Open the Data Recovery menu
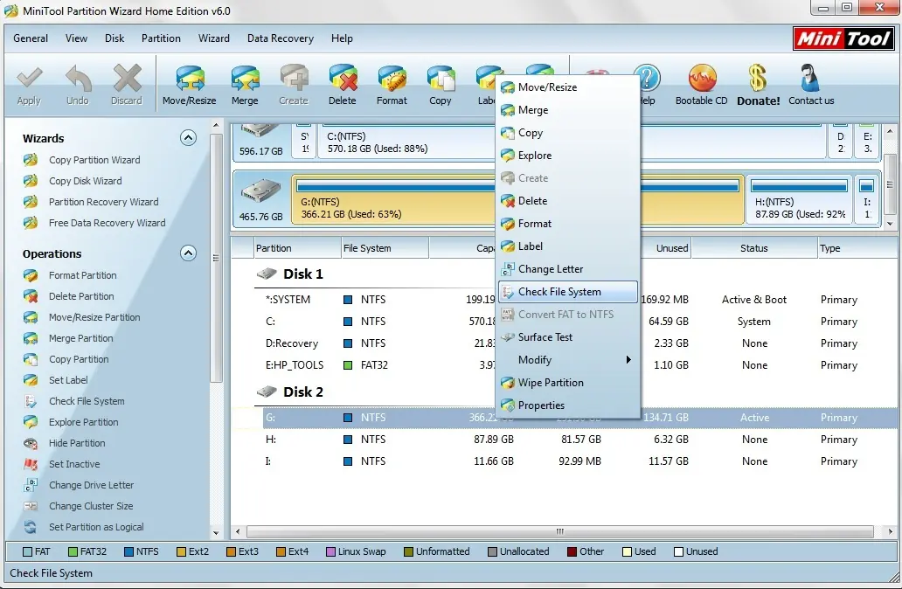This screenshot has width=902, height=589. click(x=281, y=38)
